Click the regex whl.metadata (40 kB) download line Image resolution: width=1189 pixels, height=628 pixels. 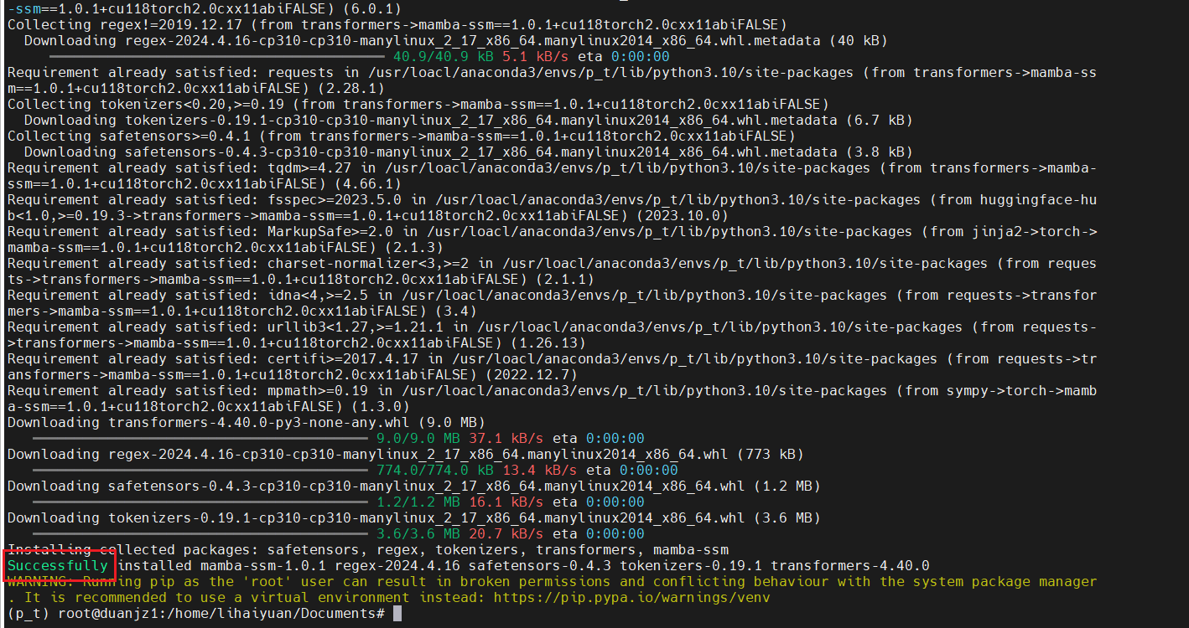pos(455,41)
